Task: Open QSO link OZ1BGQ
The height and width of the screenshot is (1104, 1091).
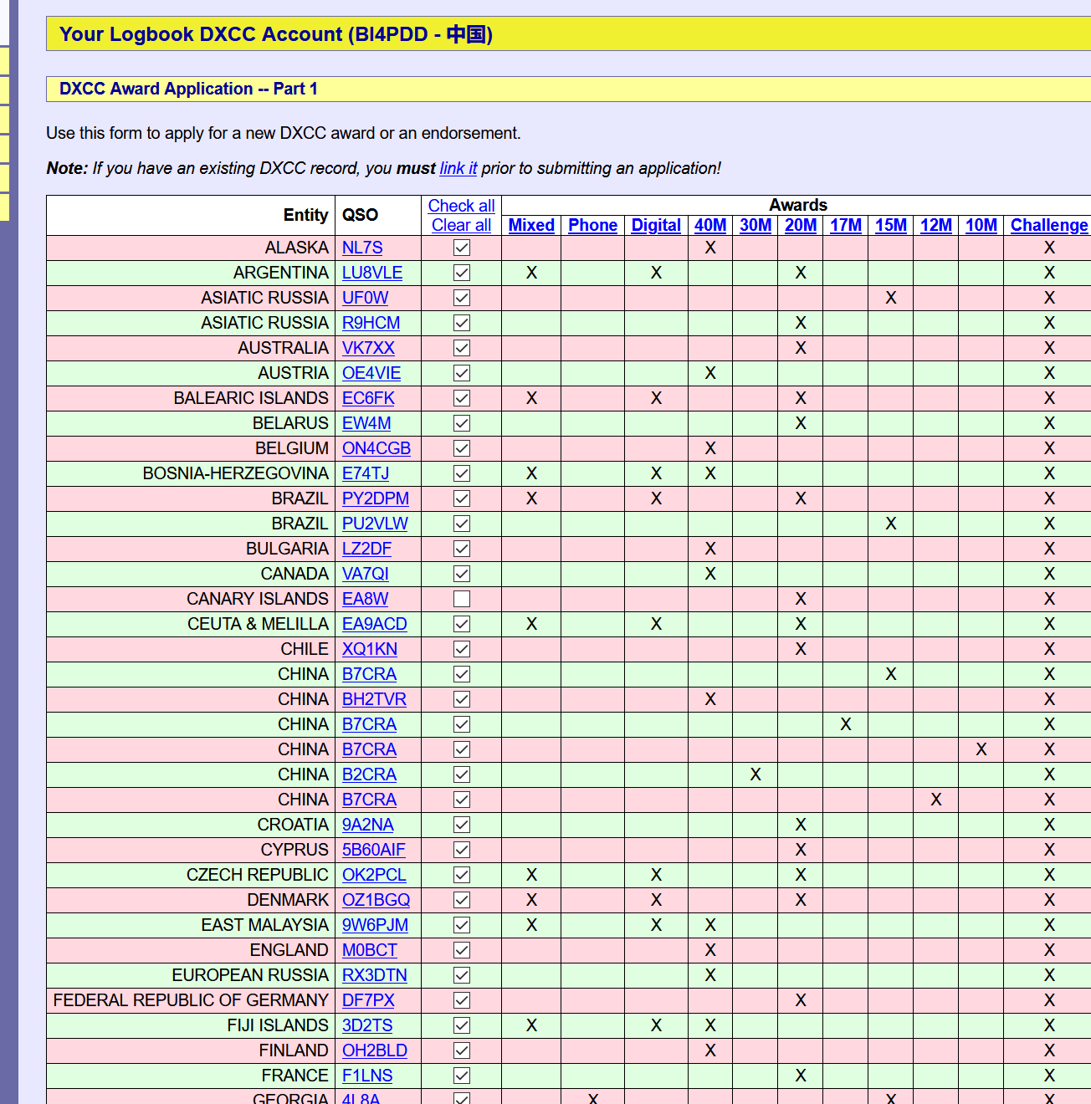Action: (x=376, y=900)
